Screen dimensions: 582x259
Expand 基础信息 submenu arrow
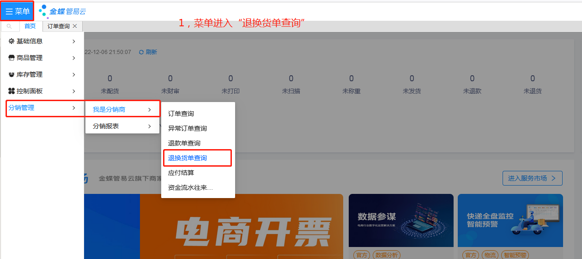click(74, 41)
